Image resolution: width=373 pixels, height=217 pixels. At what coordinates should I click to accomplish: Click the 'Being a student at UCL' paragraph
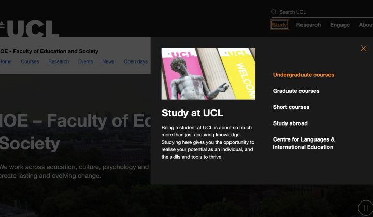[208, 142]
